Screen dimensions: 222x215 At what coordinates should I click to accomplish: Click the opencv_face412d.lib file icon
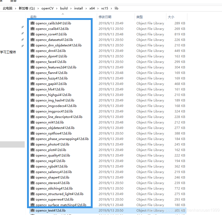[x=33, y=62]
